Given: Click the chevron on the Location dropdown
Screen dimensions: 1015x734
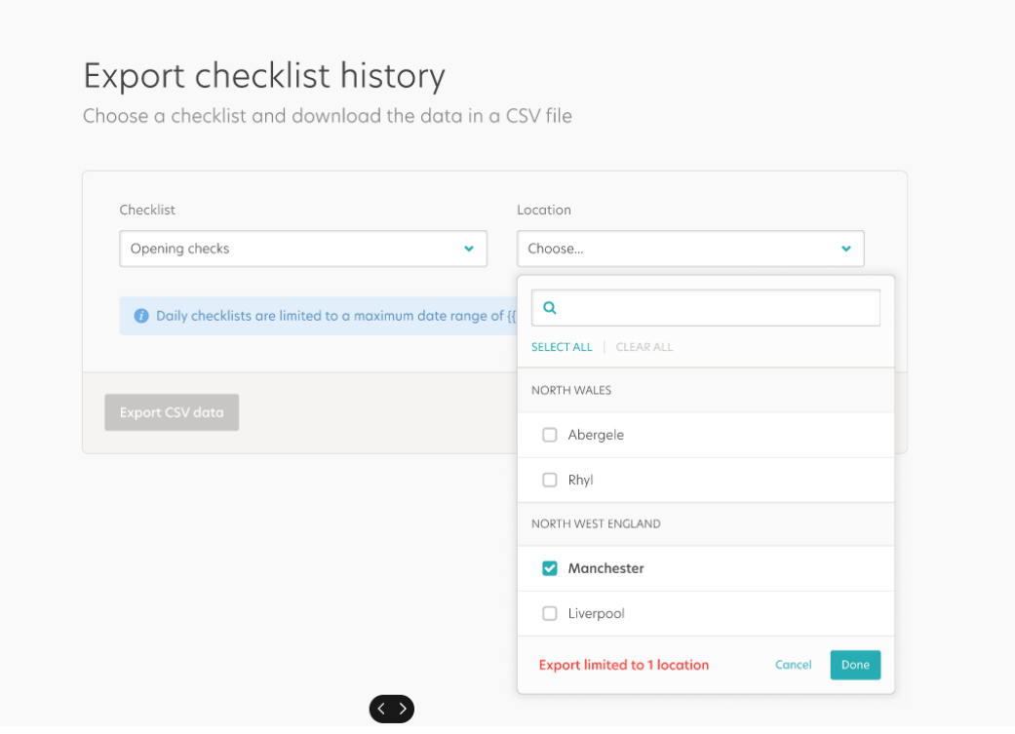Looking at the screenshot, I should click(845, 249).
